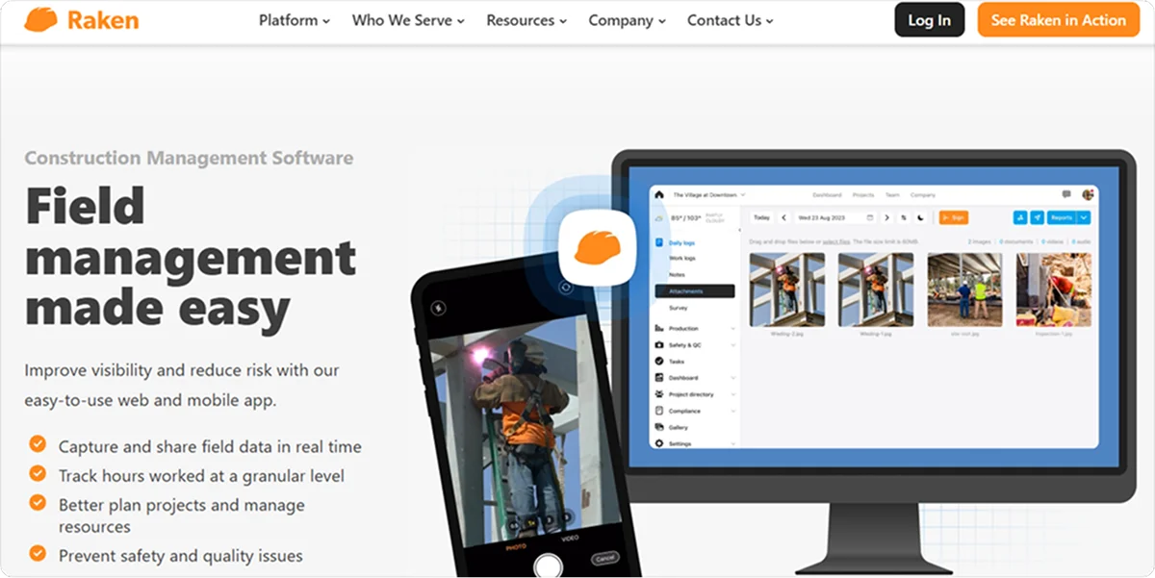Switch to the Team tab in the app

pyautogui.click(x=892, y=195)
